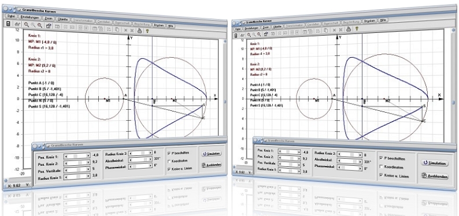459x216 pixels.
Task: Click the vertical scrollbar of left plot window
Action: click(224, 88)
